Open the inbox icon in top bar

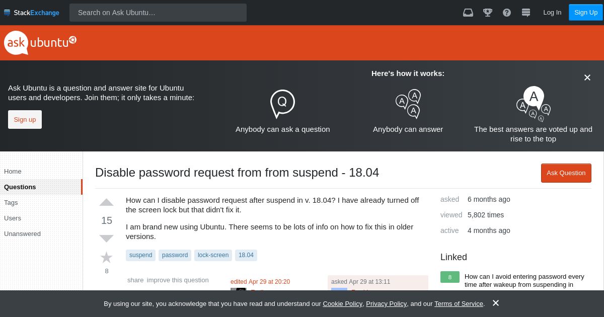468,13
